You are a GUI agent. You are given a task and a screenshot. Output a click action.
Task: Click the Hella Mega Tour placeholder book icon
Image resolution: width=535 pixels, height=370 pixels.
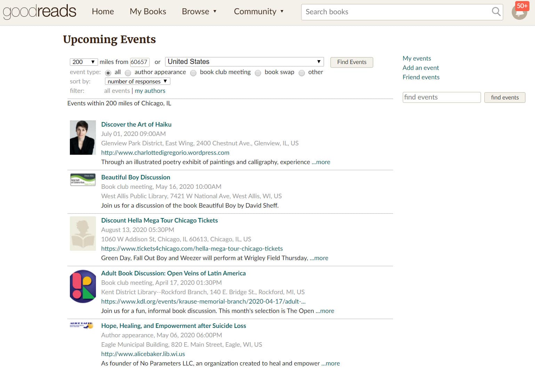[x=83, y=233]
